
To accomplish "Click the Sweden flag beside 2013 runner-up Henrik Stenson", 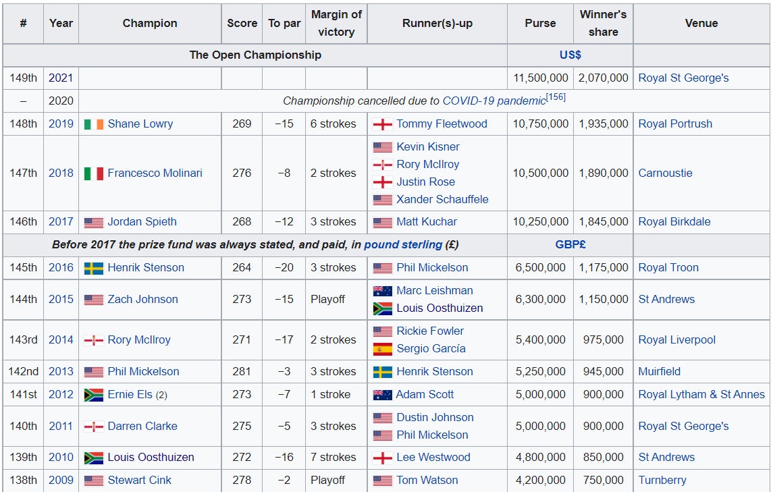I will click(x=383, y=372).
